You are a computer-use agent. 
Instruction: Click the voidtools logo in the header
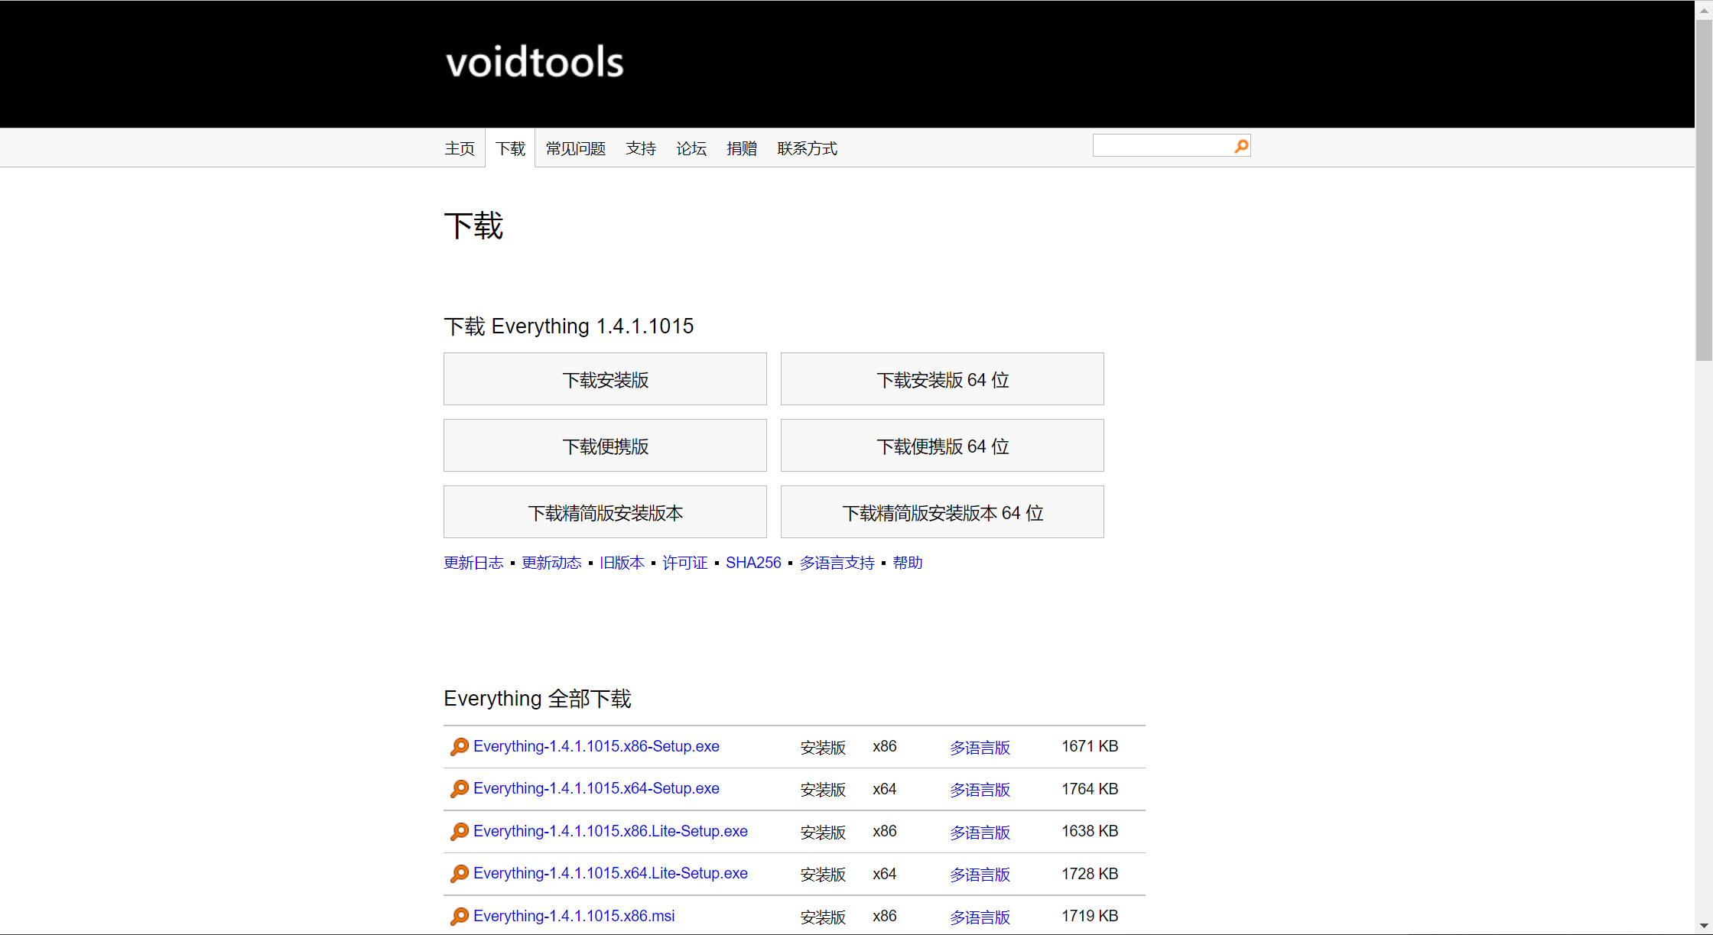[x=535, y=62]
